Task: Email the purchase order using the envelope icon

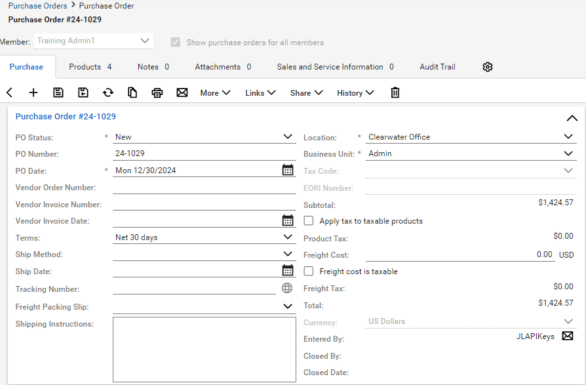Action: pos(182,92)
